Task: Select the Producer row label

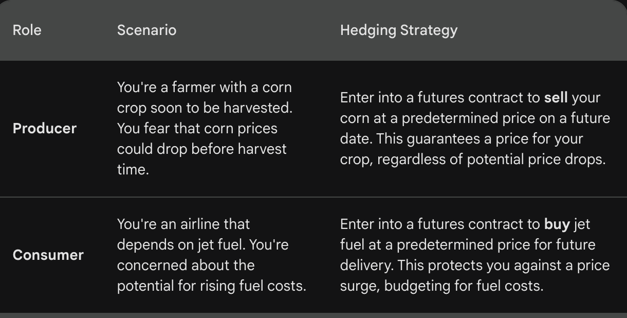Action: pyautogui.click(x=45, y=129)
